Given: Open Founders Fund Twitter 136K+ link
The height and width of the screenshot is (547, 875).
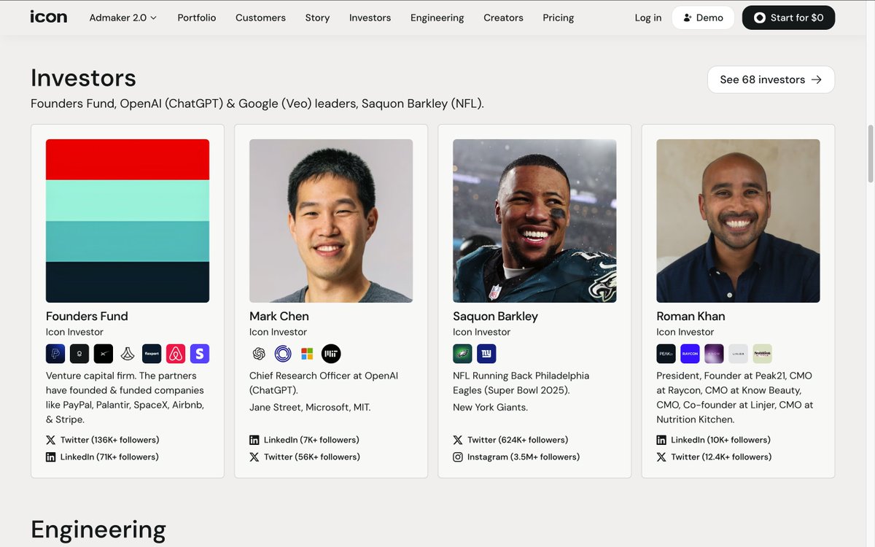Looking at the screenshot, I should tap(103, 440).
